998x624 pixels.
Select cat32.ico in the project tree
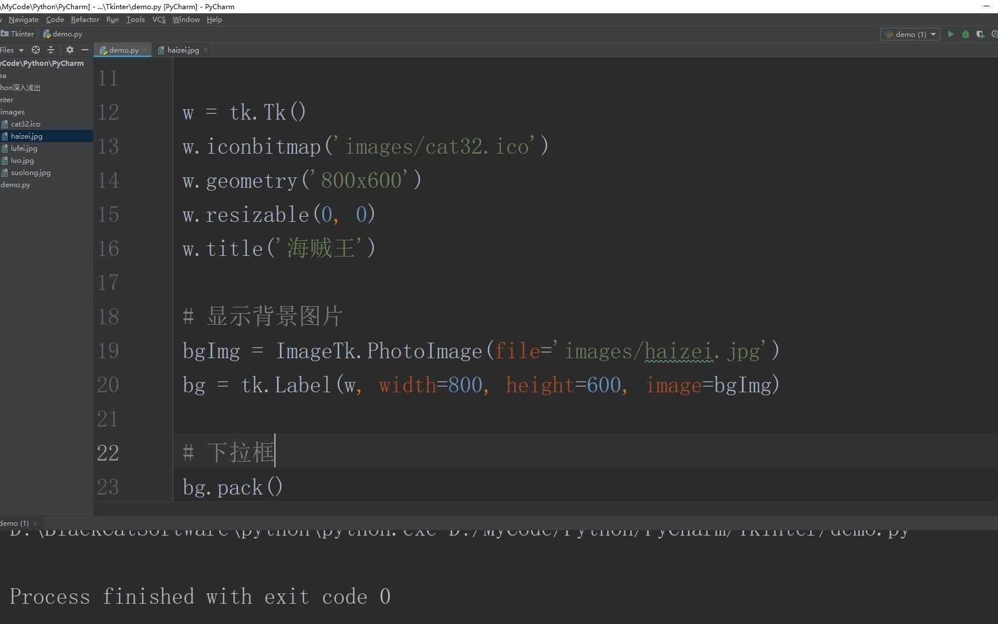click(x=25, y=124)
